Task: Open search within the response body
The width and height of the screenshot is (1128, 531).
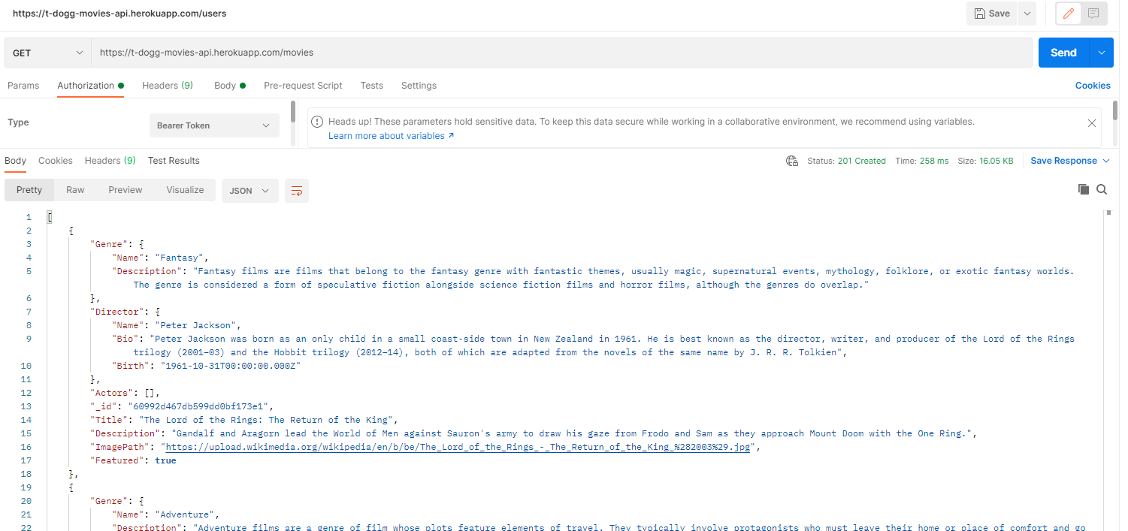Action: click(1102, 189)
